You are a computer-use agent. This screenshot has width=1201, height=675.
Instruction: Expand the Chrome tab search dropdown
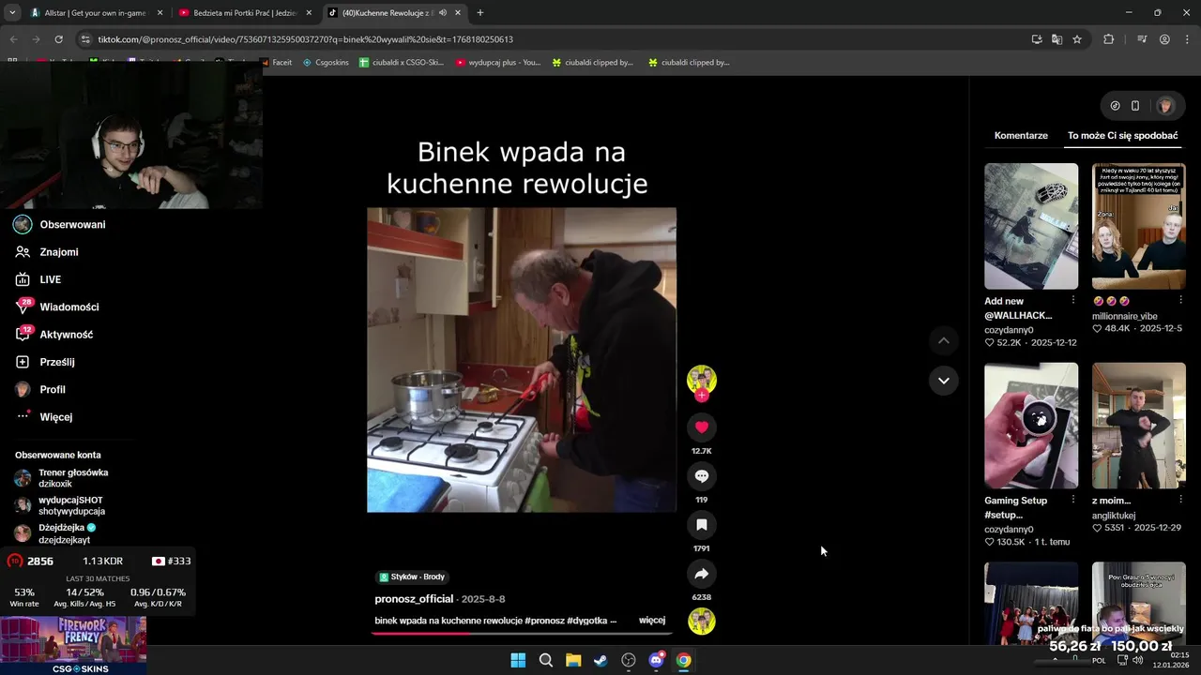tap(12, 13)
